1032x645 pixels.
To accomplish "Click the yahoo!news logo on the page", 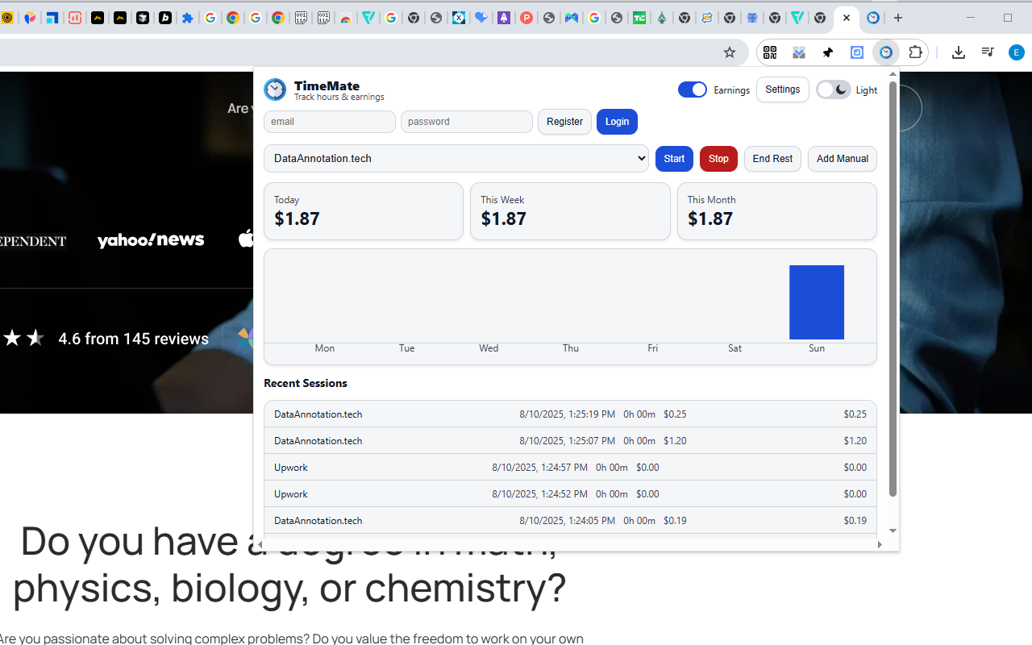I will tap(151, 240).
